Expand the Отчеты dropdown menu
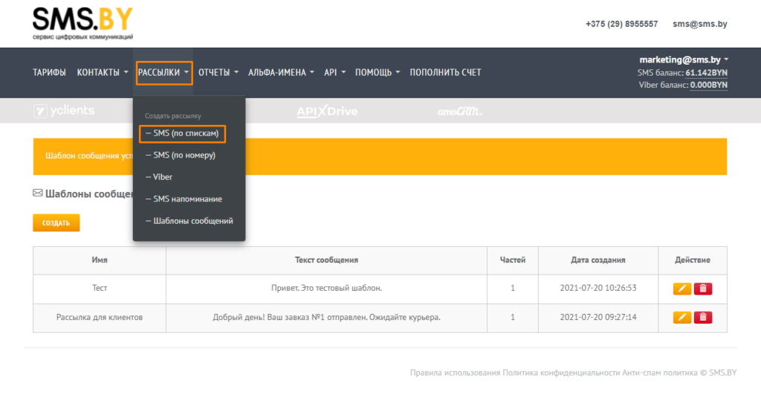The width and height of the screenshot is (761, 398). 218,72
